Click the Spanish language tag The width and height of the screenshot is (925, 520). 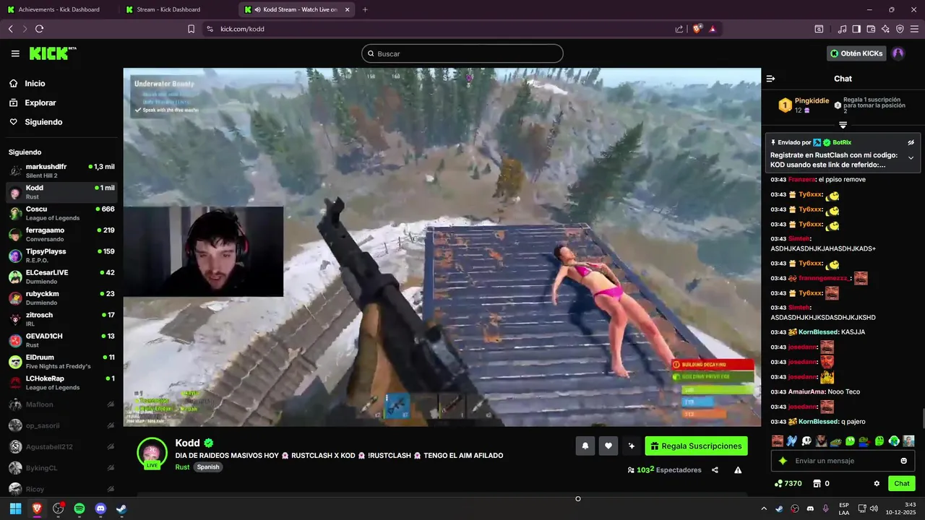point(208,467)
